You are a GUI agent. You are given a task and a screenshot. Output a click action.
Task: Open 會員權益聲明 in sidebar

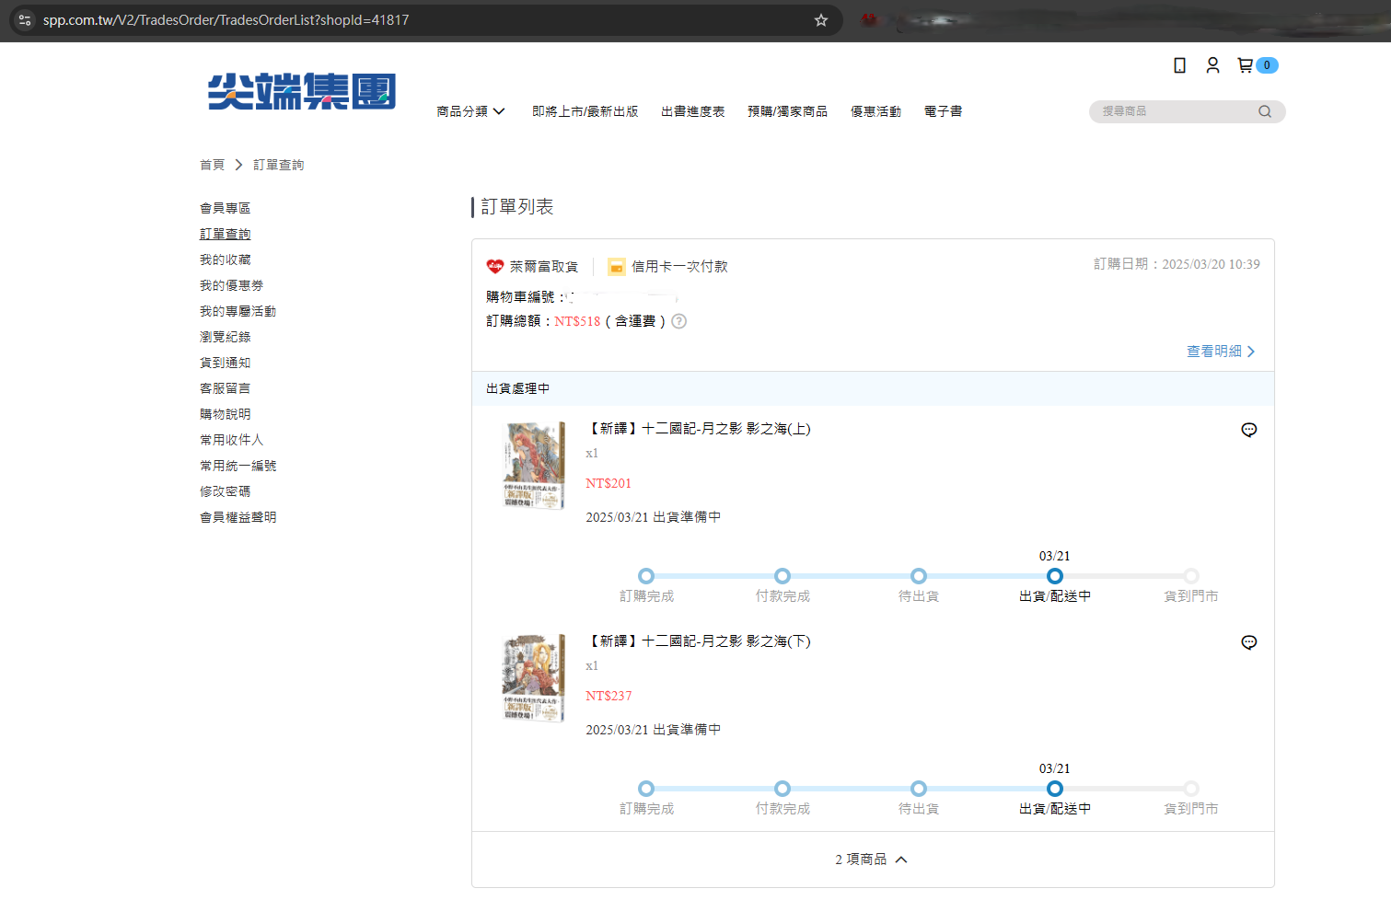pyautogui.click(x=238, y=517)
